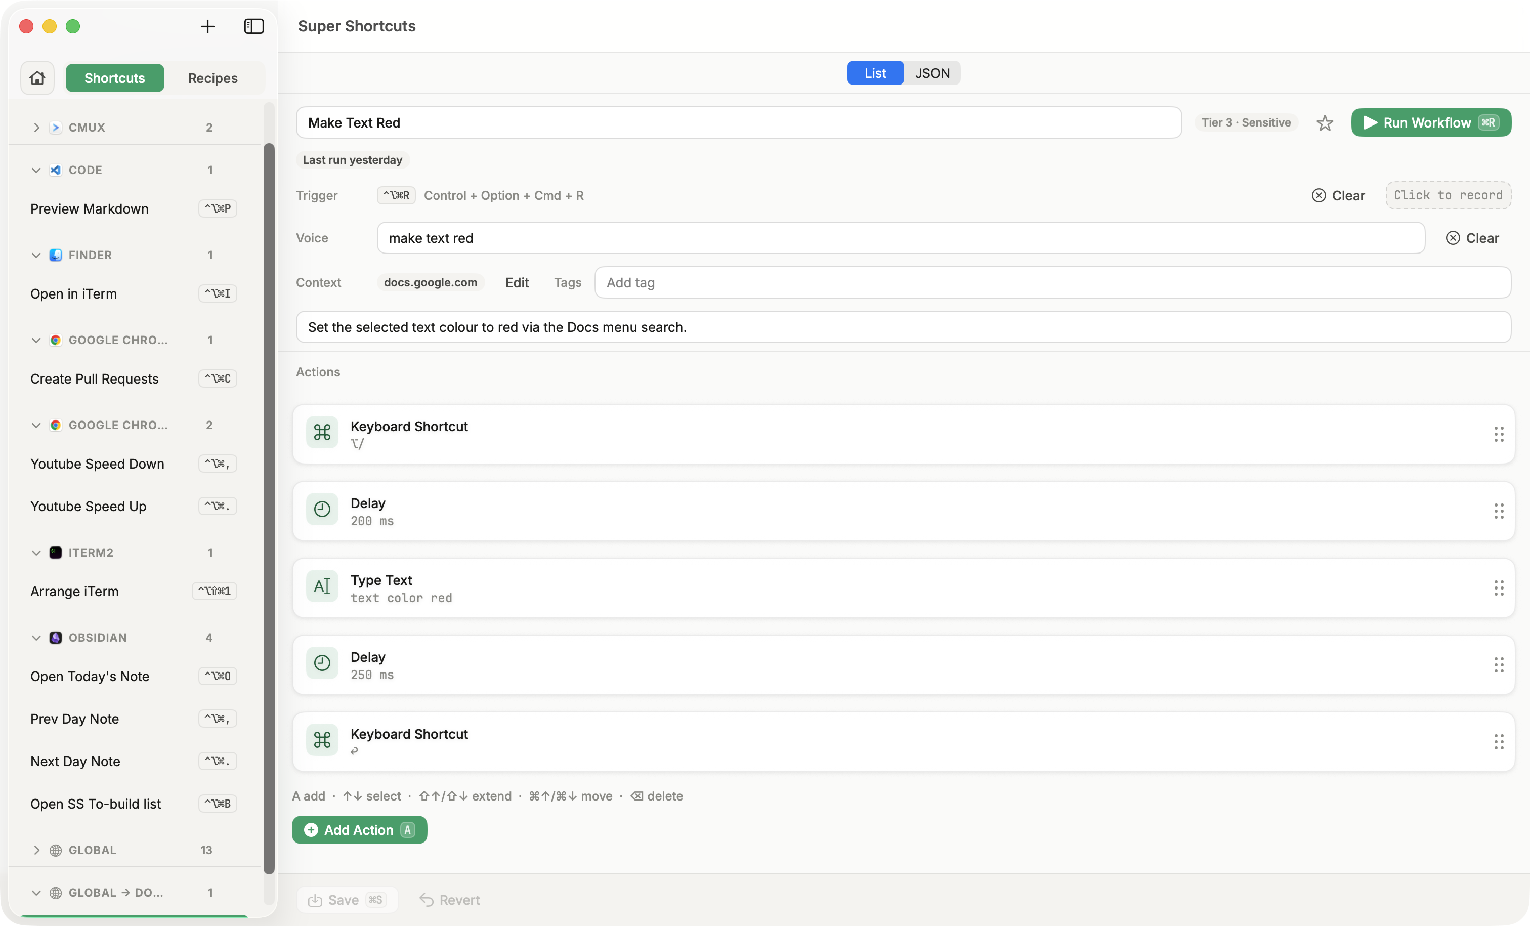
Task: Click the Add Action button
Action: pos(360,830)
